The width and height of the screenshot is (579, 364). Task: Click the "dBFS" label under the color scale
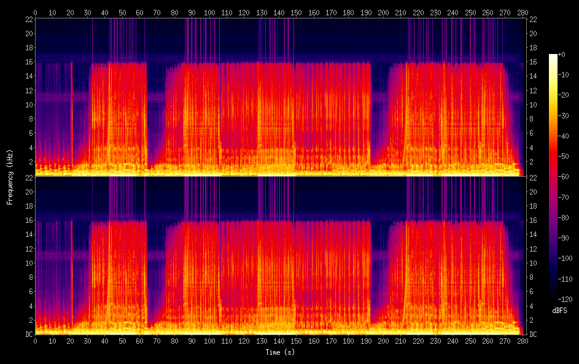pyautogui.click(x=559, y=311)
